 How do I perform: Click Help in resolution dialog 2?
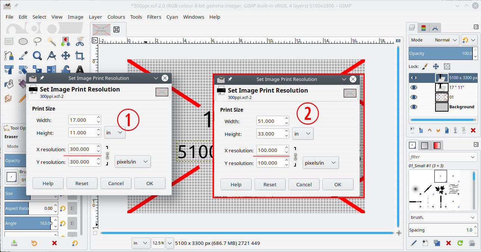pyautogui.click(x=236, y=184)
